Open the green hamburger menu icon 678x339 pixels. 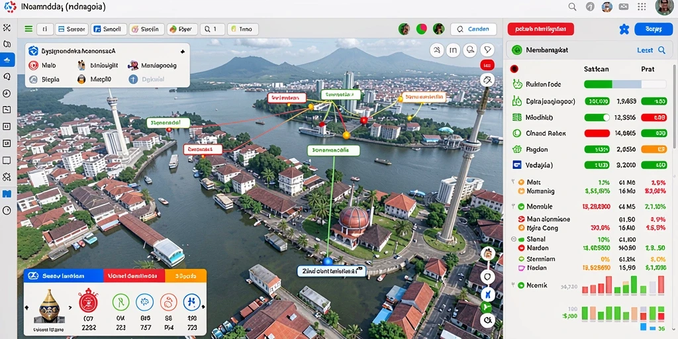[x=28, y=29]
